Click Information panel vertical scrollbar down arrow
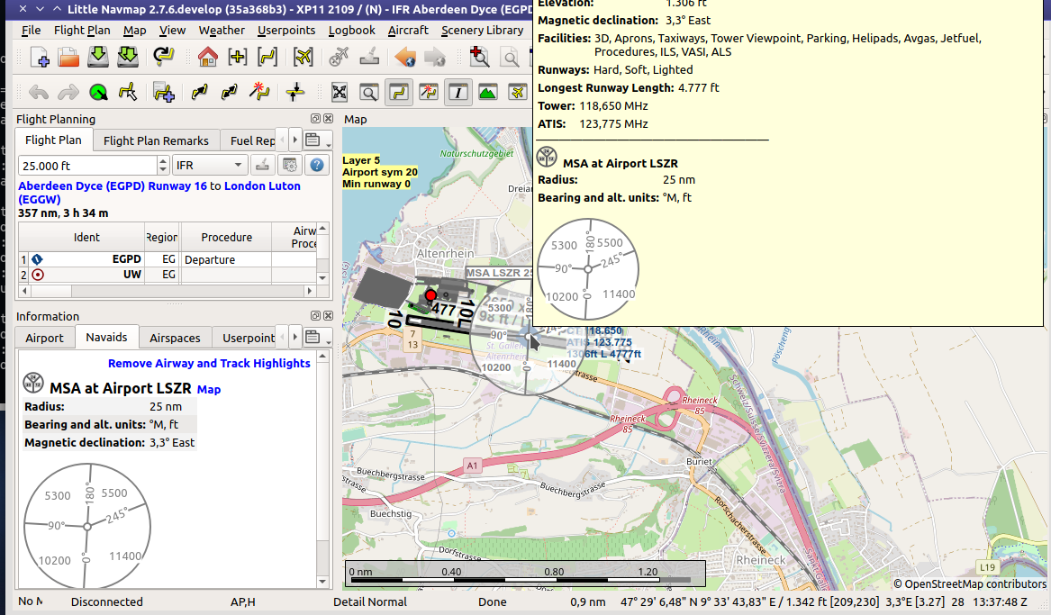The height and width of the screenshot is (615, 1051). point(322,582)
